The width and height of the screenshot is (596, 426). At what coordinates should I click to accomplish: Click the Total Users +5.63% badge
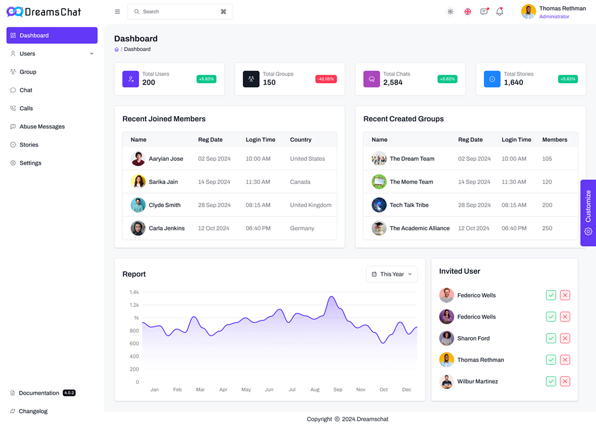tap(206, 79)
